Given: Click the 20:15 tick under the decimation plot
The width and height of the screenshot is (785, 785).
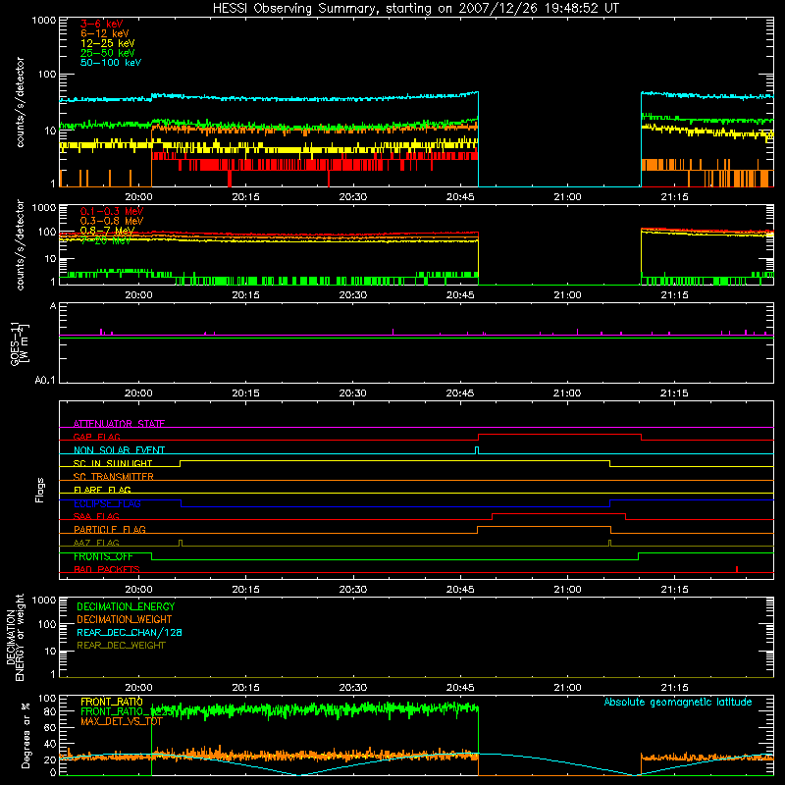Looking at the screenshot, I should pos(246,688).
